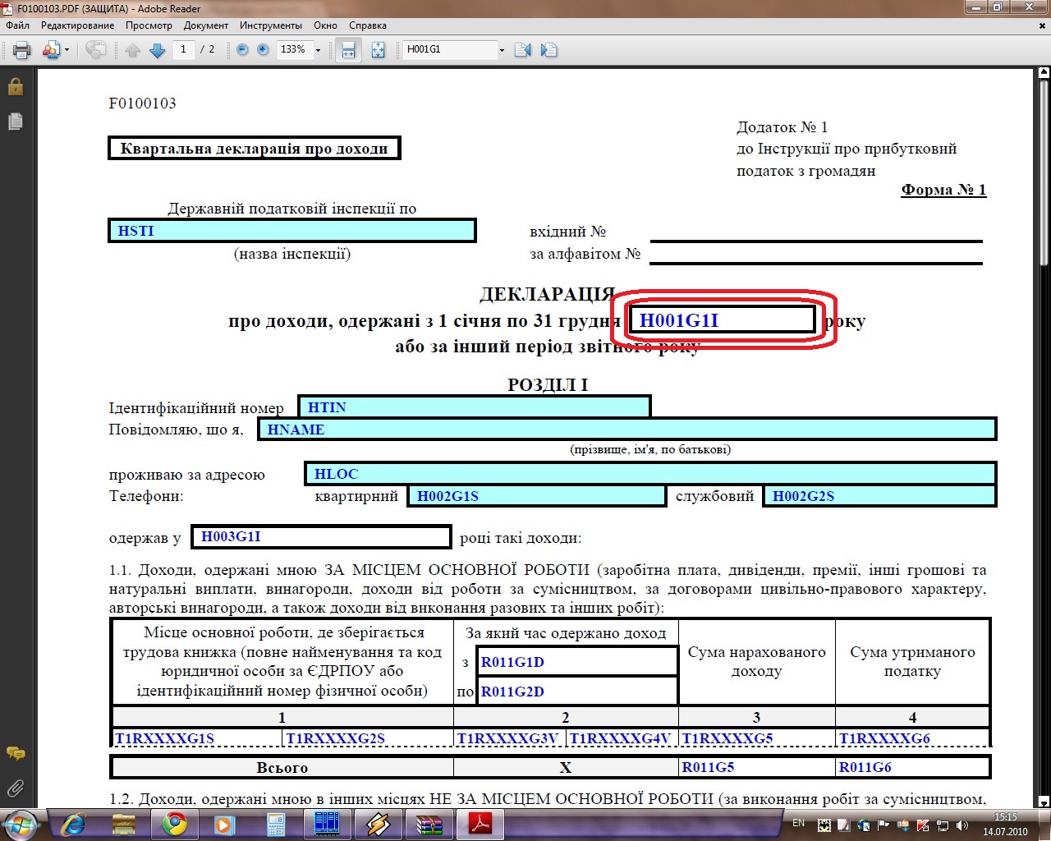Click the Print icon in toolbar
The image size is (1051, 841).
click(x=22, y=50)
